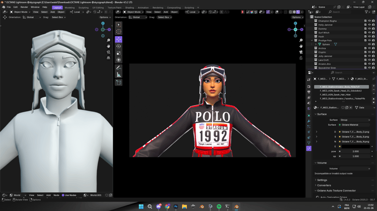Image resolution: width=377 pixels, height=211 pixels.
Task: Toggle exclude checkbox for Holly Jammer collection
Action: pyautogui.click(x=365, y=25)
